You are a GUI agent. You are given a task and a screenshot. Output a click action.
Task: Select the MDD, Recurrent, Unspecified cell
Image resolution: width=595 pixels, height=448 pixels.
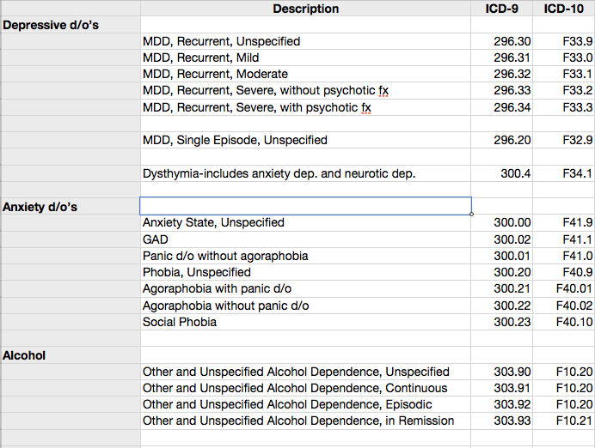point(222,41)
